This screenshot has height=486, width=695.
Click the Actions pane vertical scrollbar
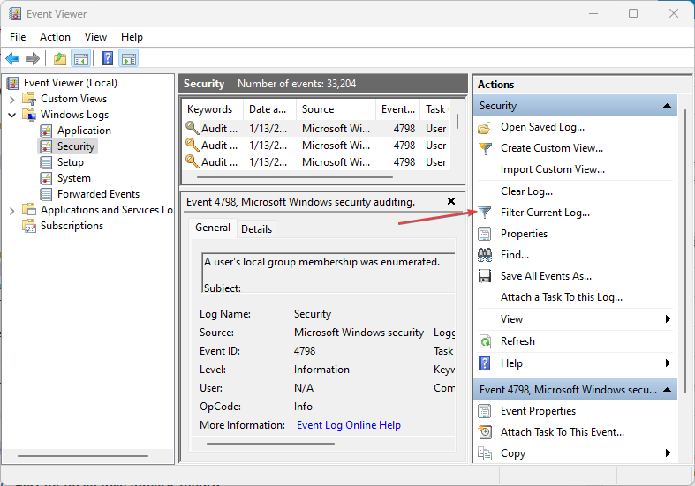685,250
